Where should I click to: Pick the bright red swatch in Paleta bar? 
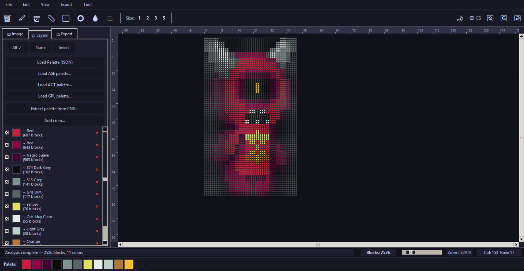(26, 264)
